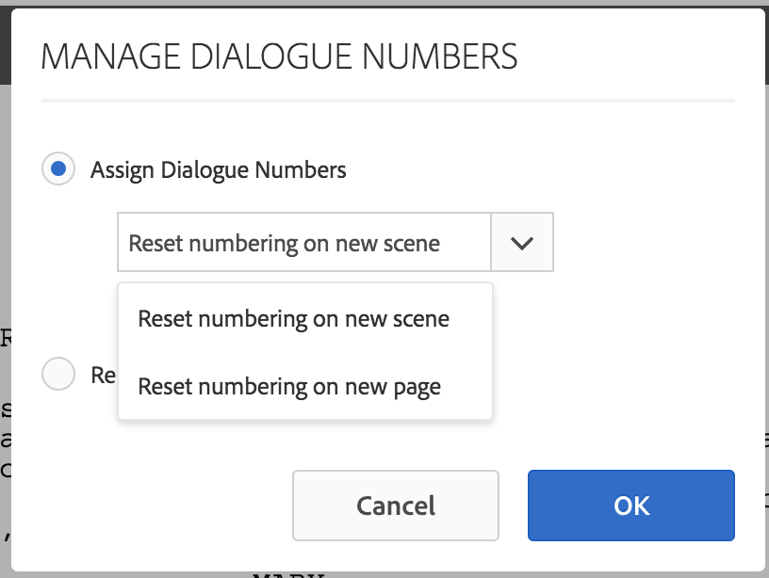Select the 'Assign Dialogue Numbers' radio button
769x578 pixels.
tap(58, 169)
